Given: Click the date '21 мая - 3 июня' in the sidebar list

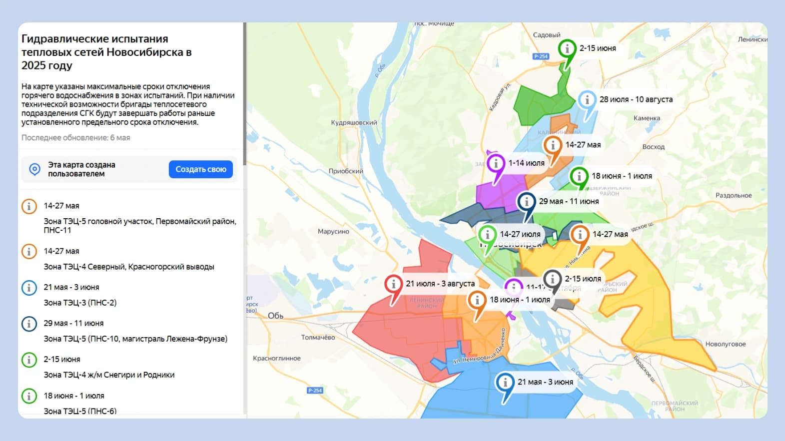Looking at the screenshot, I should pyautogui.click(x=71, y=287).
